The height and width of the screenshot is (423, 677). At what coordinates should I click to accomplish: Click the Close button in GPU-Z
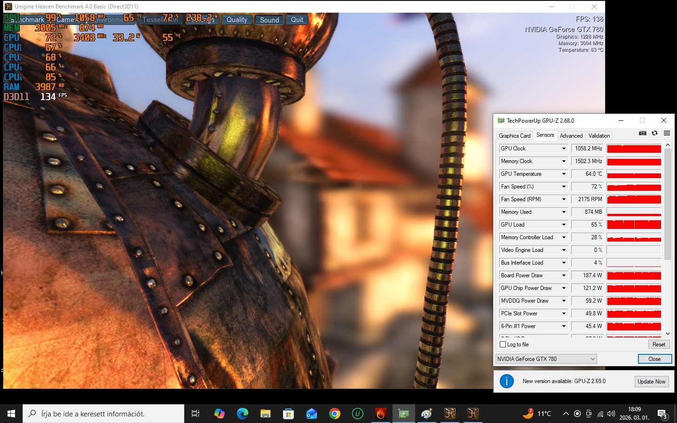pos(654,359)
